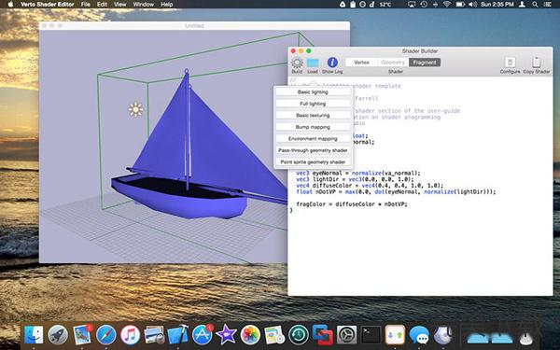This screenshot has height=350, width=560.
Task: Open the Window menu
Action: coord(143,5)
